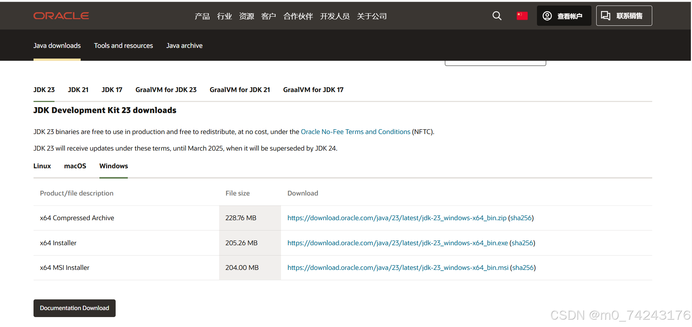
Task: Download the jdk-23 windows-x64 zip archive link
Action: pos(397,218)
